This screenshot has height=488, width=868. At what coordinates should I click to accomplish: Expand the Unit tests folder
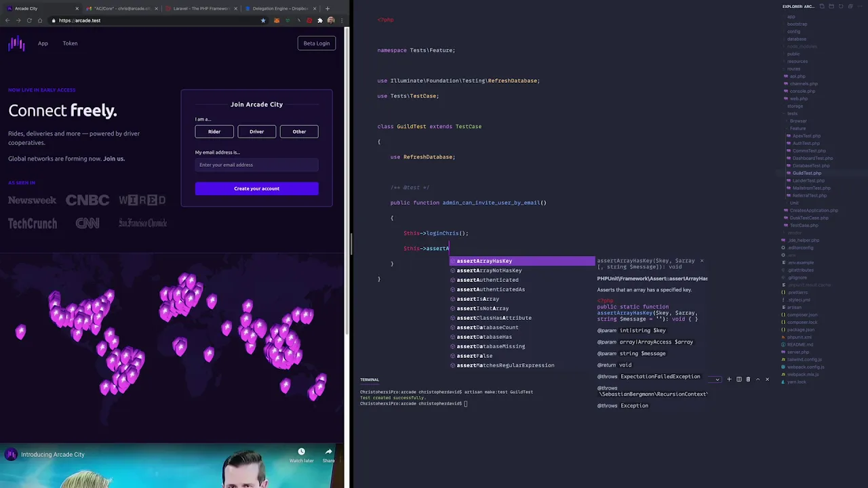pos(794,203)
